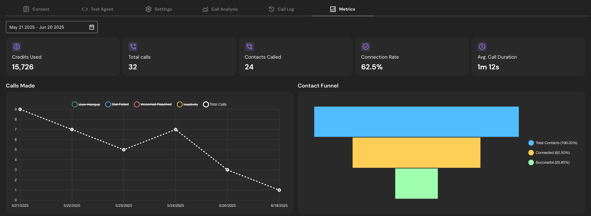
Task: Click the Connection Rate checkmark icon
Action: (x=366, y=47)
